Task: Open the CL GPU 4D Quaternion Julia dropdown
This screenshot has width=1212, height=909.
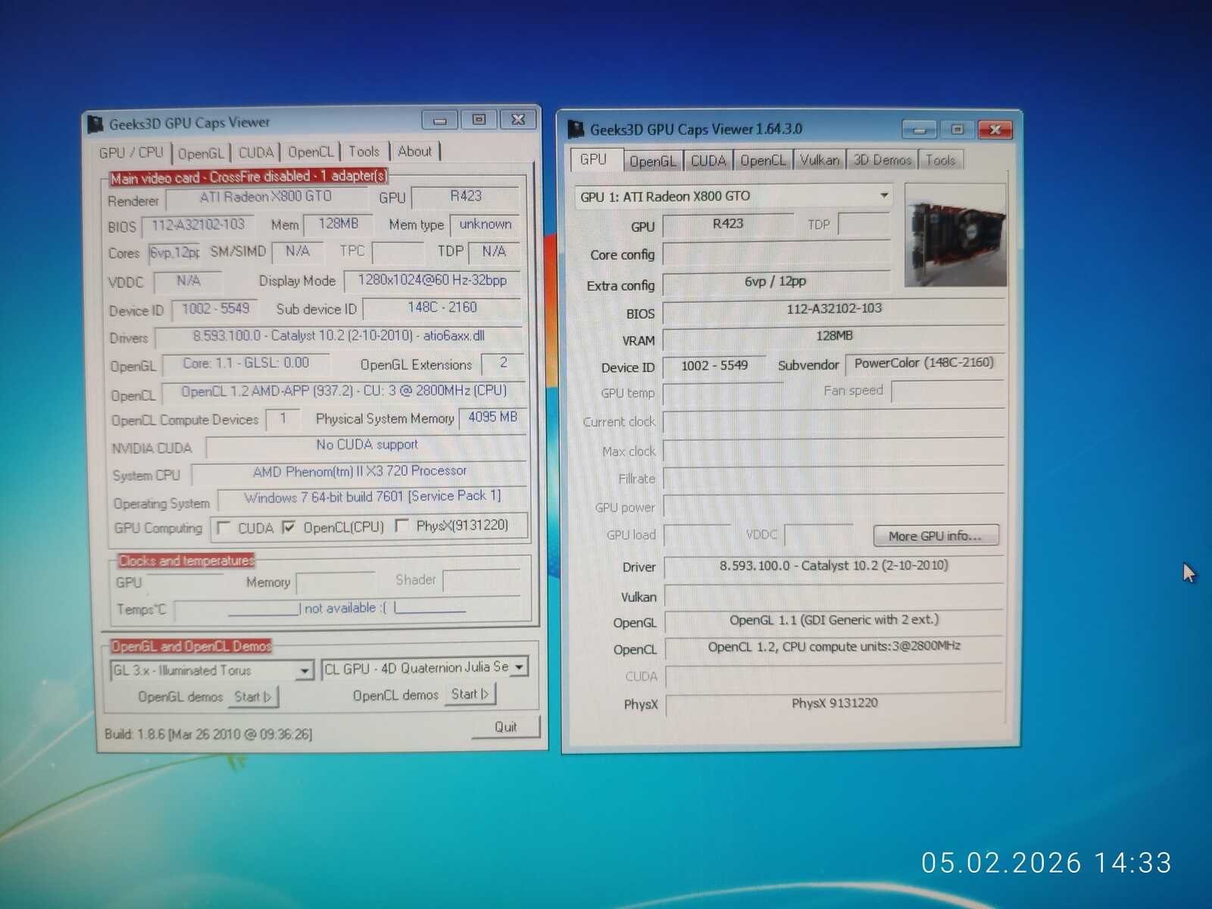Action: pyautogui.click(x=520, y=667)
